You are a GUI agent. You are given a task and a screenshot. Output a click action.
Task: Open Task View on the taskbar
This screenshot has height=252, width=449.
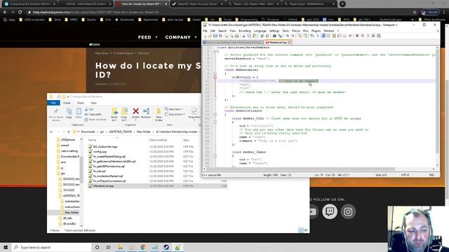[x=108, y=247]
